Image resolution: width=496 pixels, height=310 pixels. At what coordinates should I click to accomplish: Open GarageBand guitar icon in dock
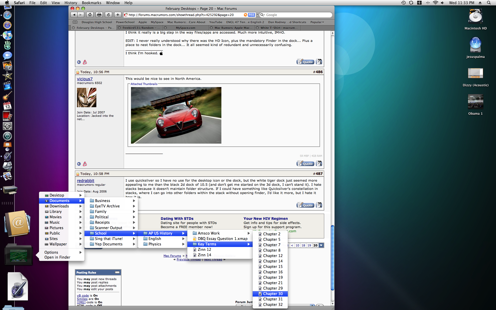point(7,96)
